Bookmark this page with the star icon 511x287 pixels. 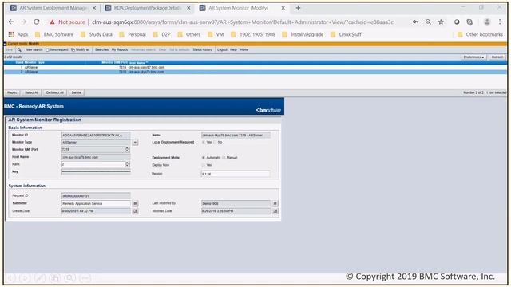tap(441, 22)
